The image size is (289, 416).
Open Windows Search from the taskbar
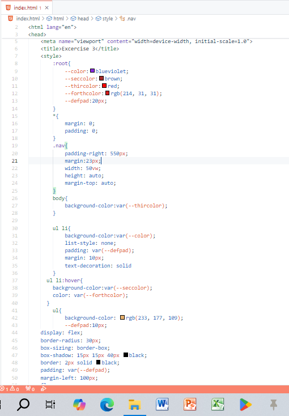coord(23,404)
